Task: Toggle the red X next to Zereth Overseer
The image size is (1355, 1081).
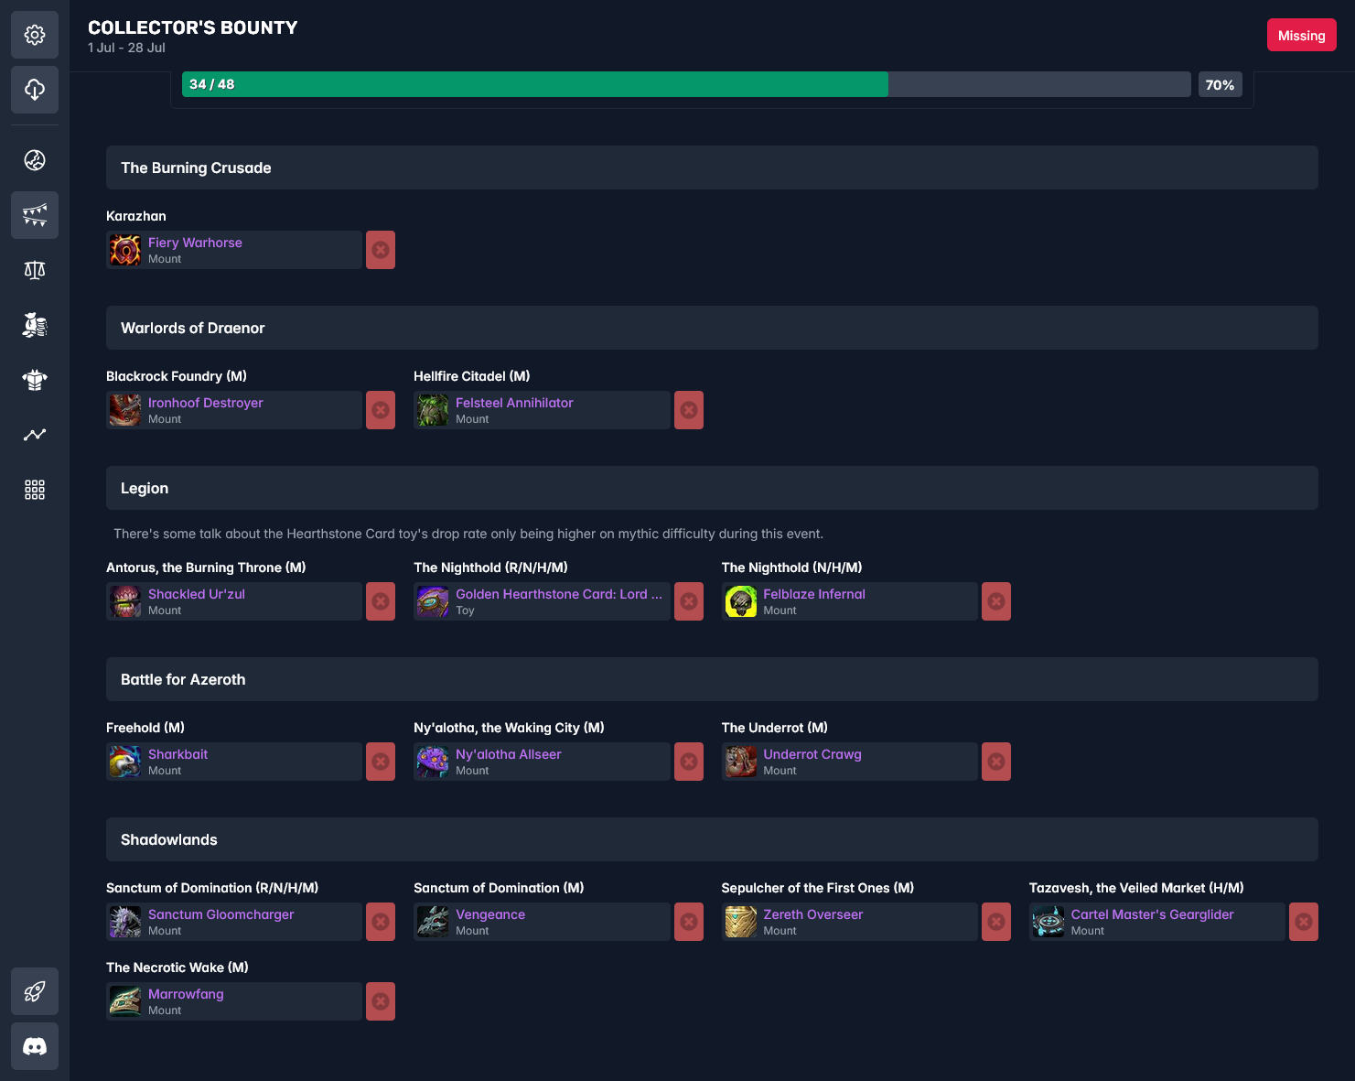Action: [x=996, y=922]
